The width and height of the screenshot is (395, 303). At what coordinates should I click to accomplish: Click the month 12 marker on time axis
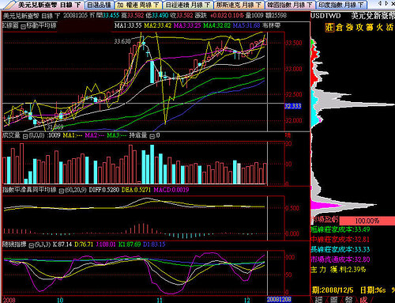tap(246, 300)
